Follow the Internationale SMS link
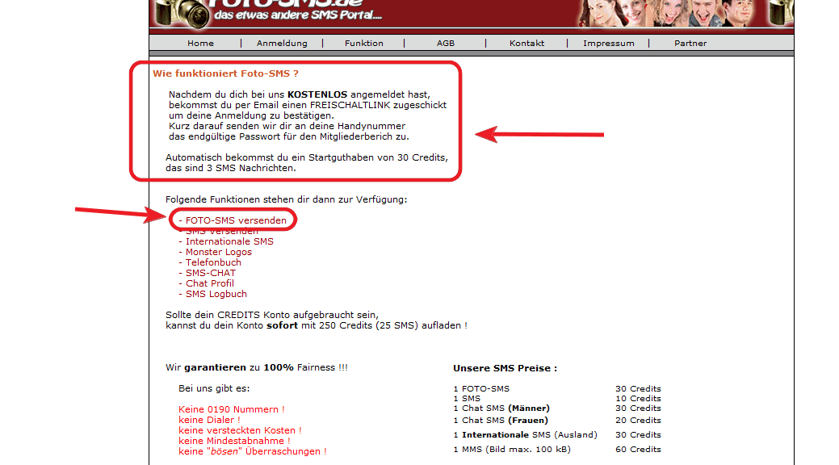839x465 pixels. (x=229, y=241)
